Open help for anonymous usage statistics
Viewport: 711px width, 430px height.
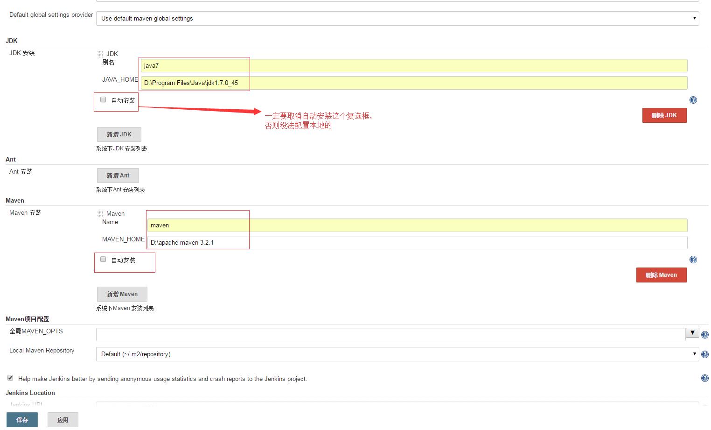pyautogui.click(x=705, y=378)
